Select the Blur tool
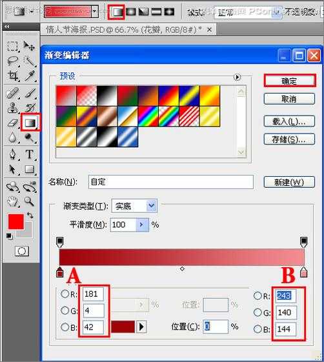The image size is (324, 362). tap(12, 137)
